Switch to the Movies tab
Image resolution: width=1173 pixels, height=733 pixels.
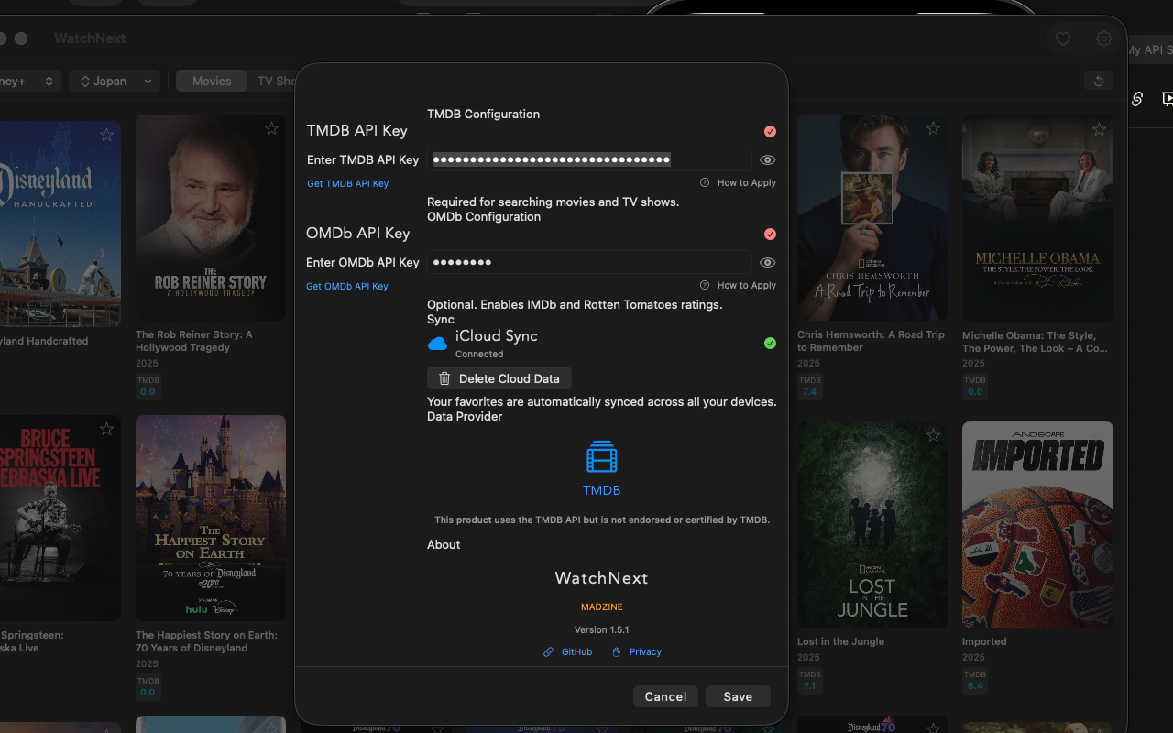coord(212,81)
